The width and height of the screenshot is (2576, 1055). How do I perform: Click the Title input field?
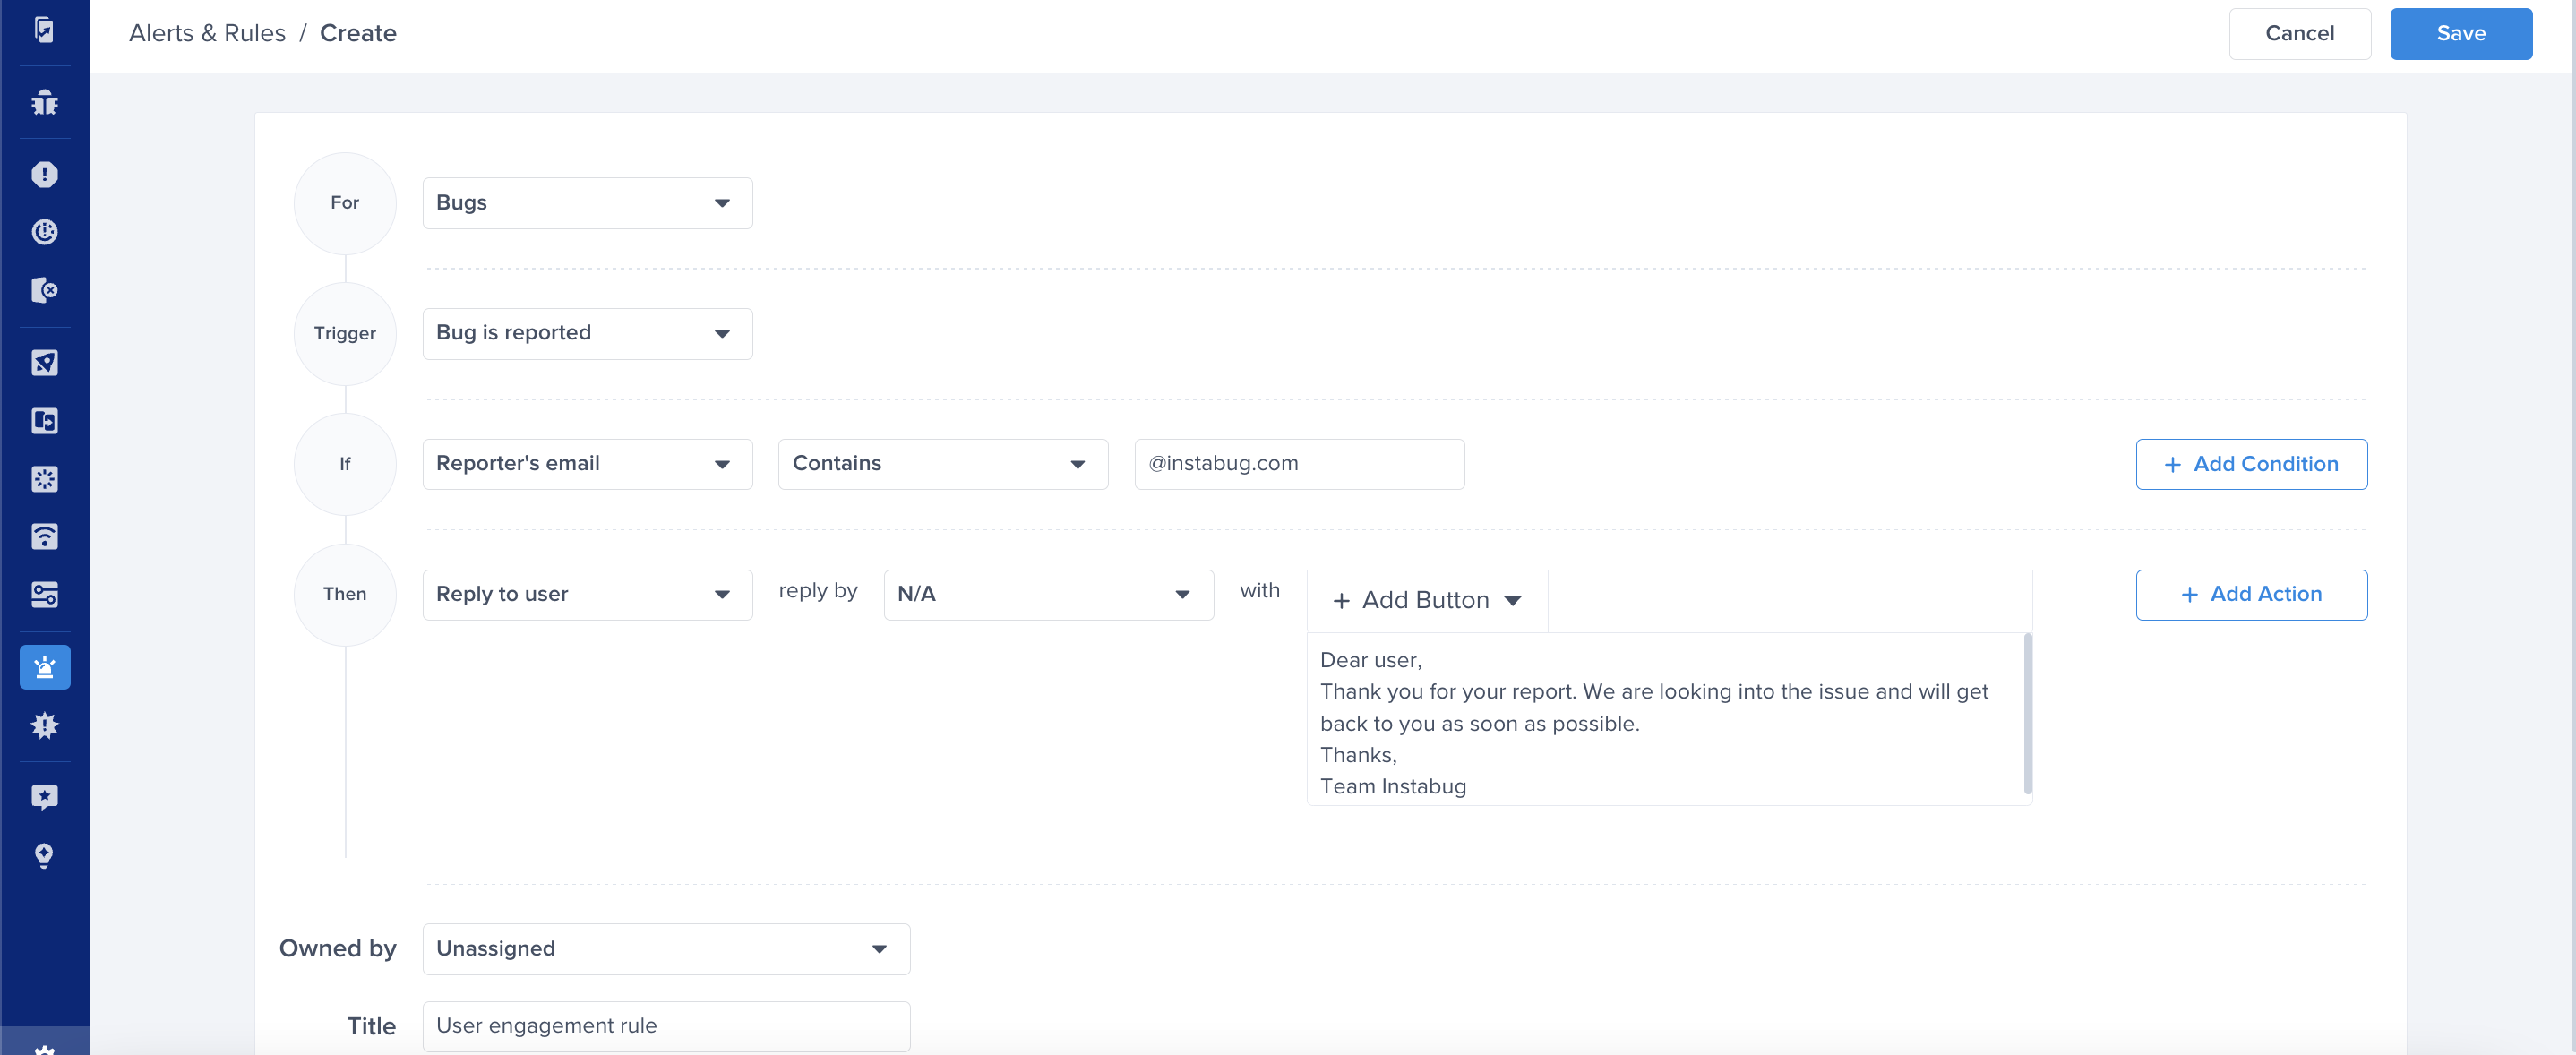666,1025
